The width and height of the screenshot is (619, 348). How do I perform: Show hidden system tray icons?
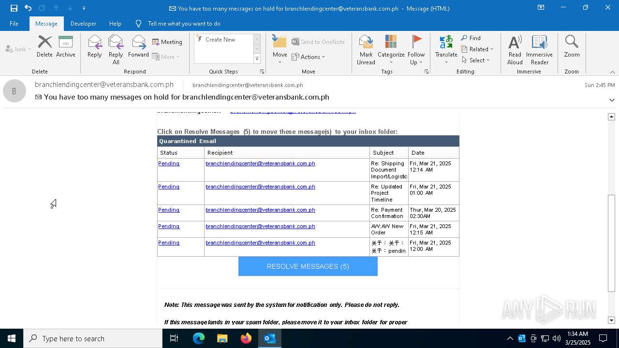coord(510,338)
